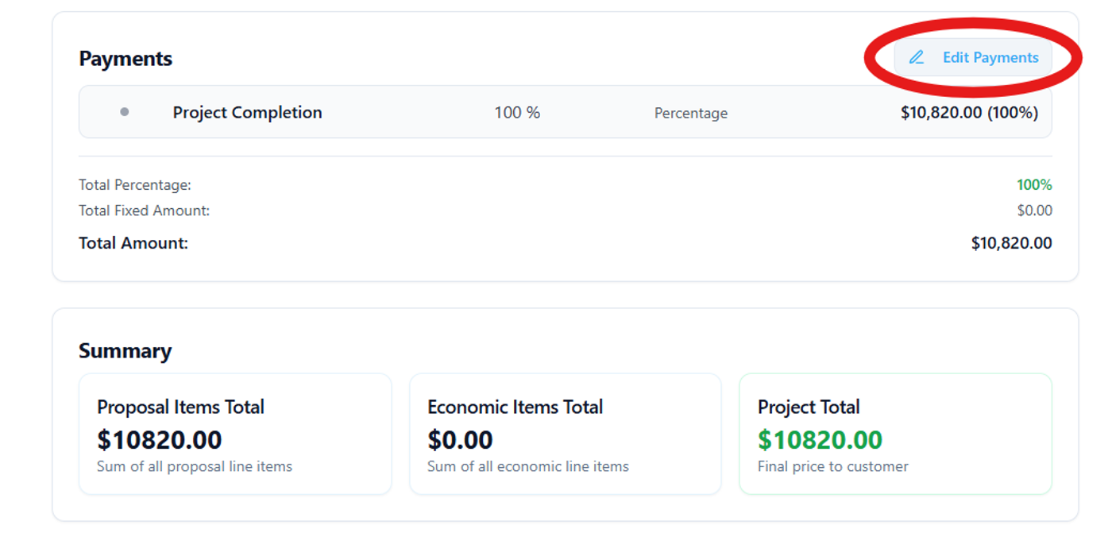This screenshot has height=533, width=1112.
Task: Select the Proposal Items Total card title
Action: pyautogui.click(x=180, y=407)
